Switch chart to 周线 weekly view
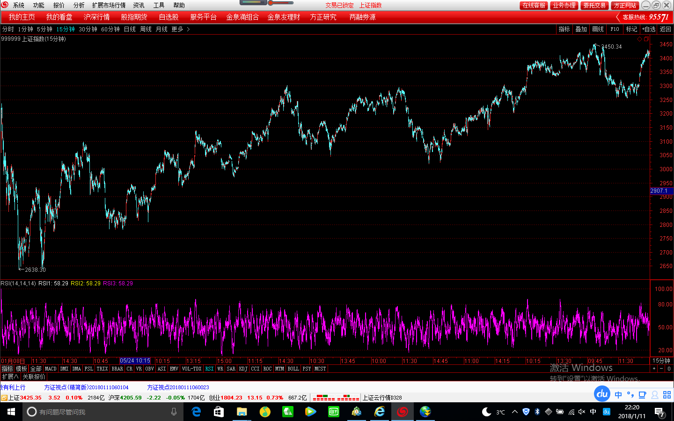 pos(146,29)
